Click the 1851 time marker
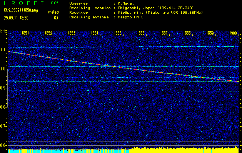 point(25,33)
